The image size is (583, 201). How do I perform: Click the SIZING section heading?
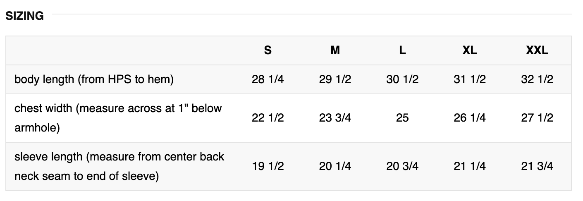[x=24, y=16]
